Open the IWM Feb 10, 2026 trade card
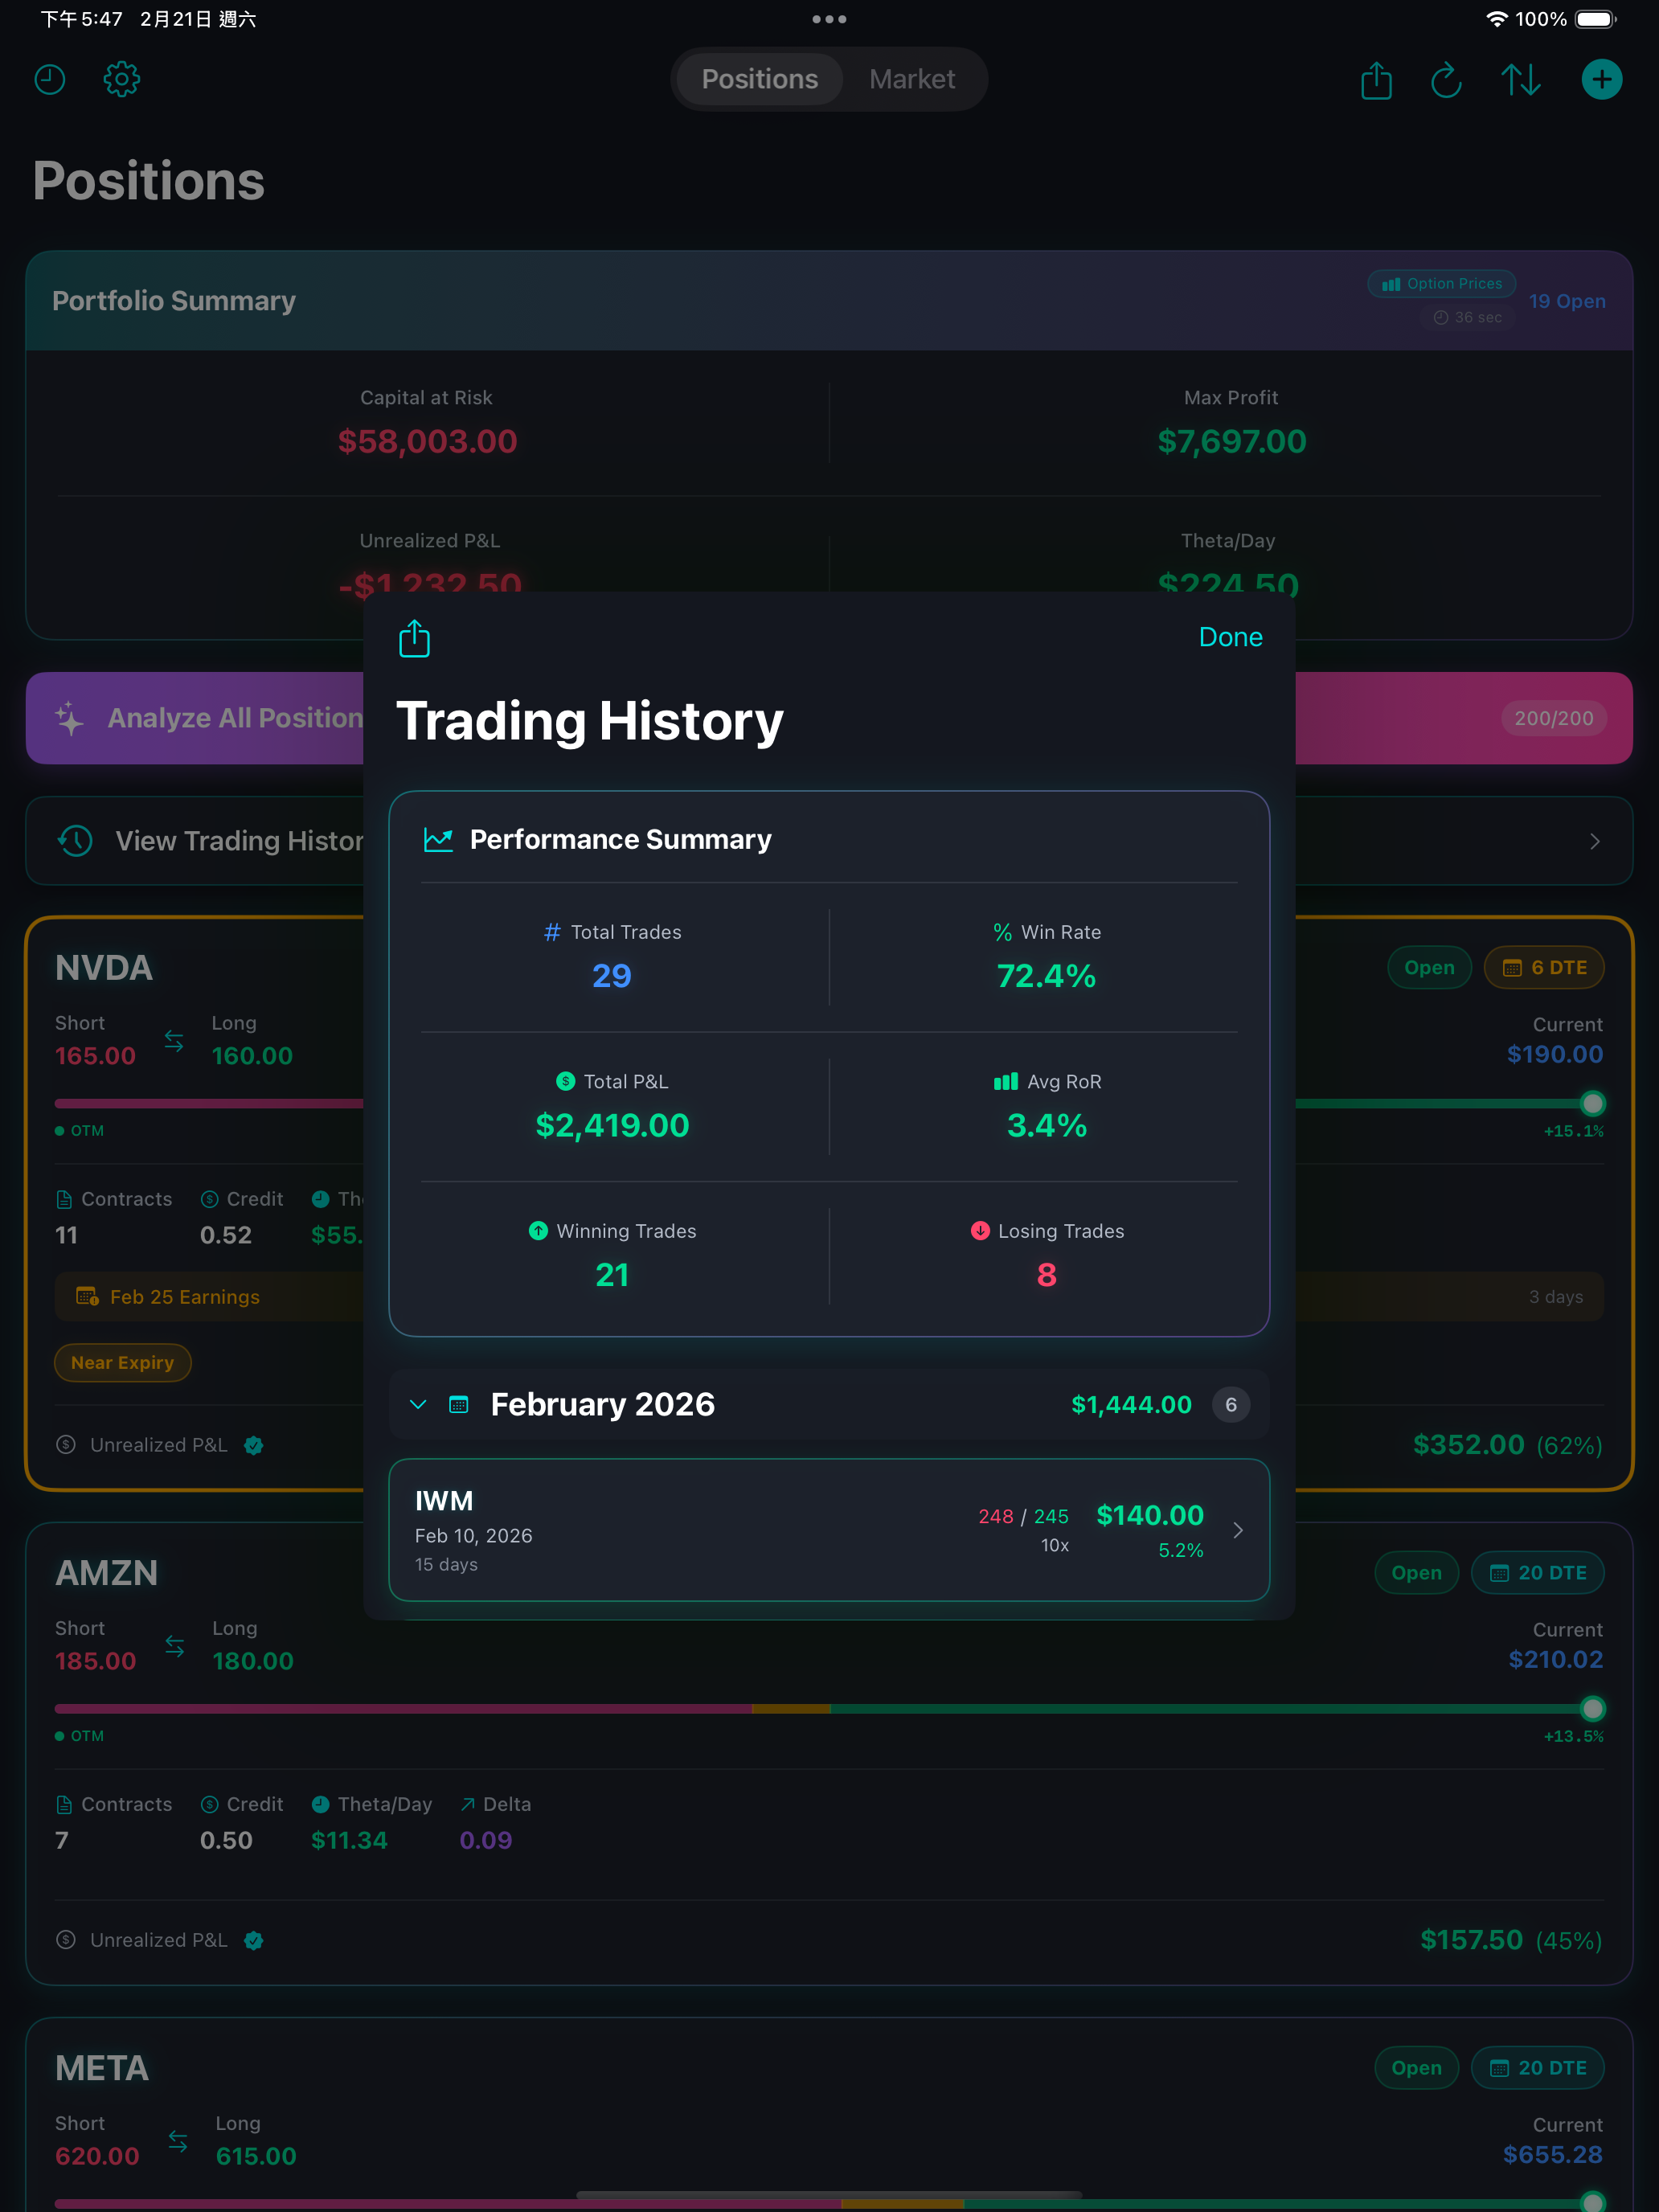This screenshot has height=2212, width=1659. [x=829, y=1530]
